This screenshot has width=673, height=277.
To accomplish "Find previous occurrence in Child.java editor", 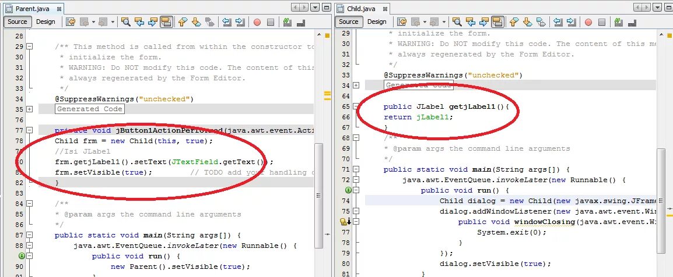I will click(x=471, y=22).
